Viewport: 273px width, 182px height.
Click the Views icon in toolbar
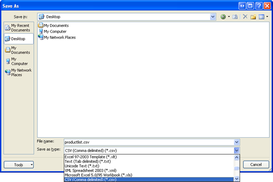[261, 17]
